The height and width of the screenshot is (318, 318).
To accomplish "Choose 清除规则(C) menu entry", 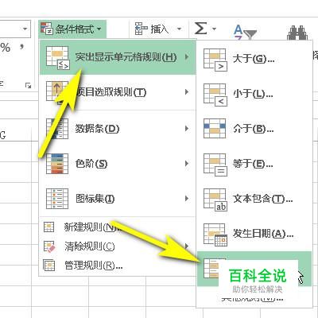I will [x=118, y=246].
